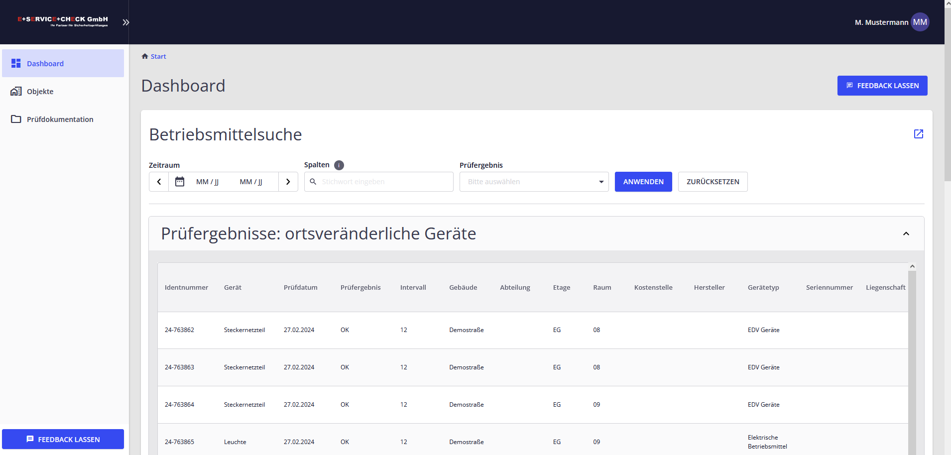This screenshot has width=951, height=455.
Task: Open Prüfdokumentation from sidebar
Action: point(60,119)
